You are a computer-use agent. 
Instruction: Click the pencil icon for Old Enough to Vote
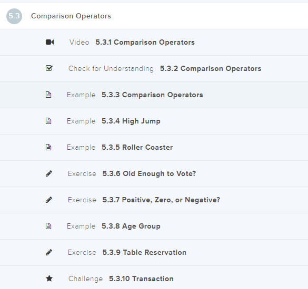[49, 173]
